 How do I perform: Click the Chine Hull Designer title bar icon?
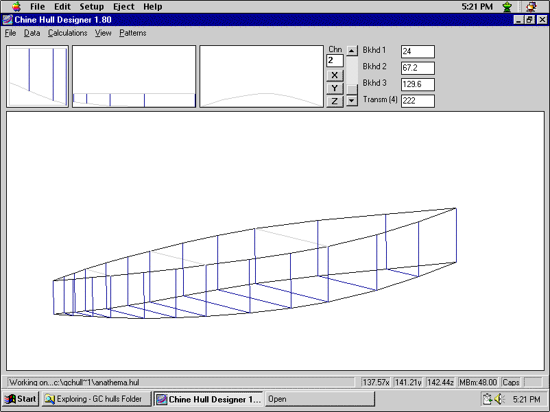tap(8, 20)
